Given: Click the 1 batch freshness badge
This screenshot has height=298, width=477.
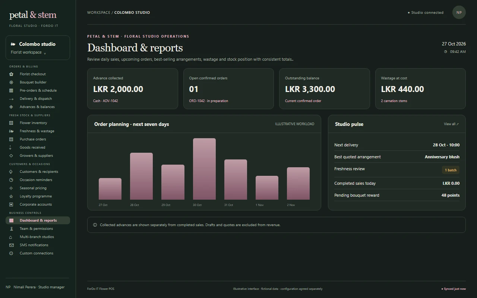Looking at the screenshot, I should click(451, 170).
